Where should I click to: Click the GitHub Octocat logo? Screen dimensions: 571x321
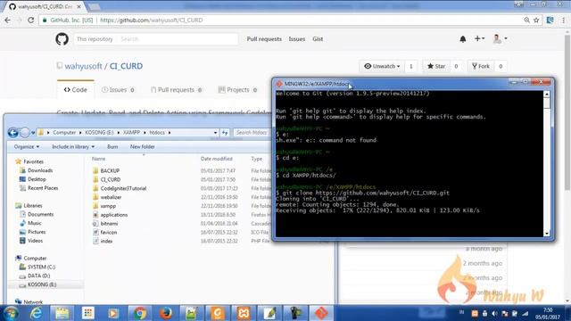pyautogui.click(x=62, y=39)
